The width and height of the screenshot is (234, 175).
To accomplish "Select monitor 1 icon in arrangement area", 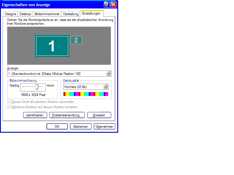I will pyautogui.click(x=52, y=46).
